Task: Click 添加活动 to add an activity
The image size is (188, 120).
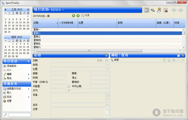Action: 10,66
